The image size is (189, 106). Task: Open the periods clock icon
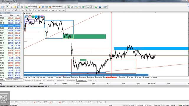click(x=100, y=7)
